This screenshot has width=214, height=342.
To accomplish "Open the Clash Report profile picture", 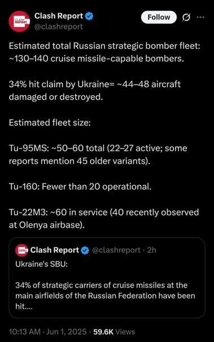I will (x=19, y=21).
